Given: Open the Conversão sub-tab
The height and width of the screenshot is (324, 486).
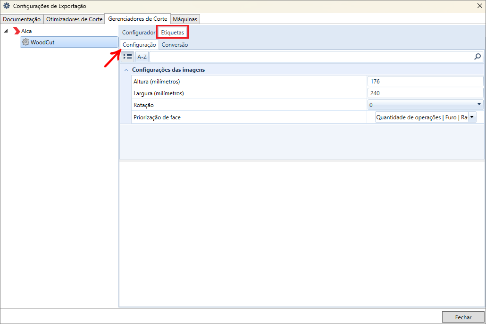Looking at the screenshot, I should 175,45.
